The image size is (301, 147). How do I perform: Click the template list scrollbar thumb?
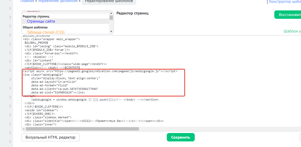[x=111, y=18]
